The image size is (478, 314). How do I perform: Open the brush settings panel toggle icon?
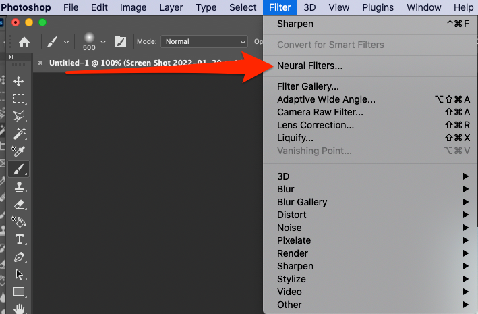[120, 42]
